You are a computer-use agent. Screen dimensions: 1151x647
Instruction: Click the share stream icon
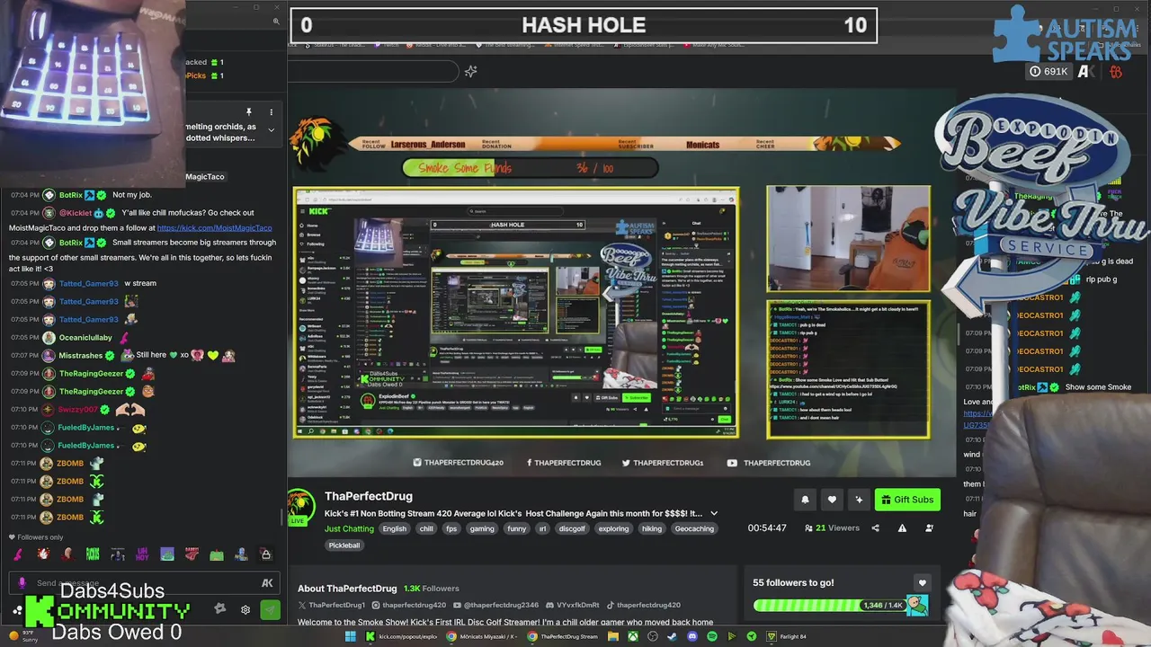876,528
